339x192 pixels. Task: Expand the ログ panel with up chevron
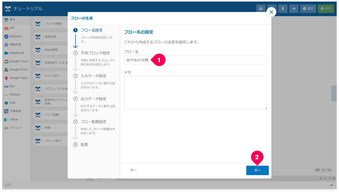point(332,185)
